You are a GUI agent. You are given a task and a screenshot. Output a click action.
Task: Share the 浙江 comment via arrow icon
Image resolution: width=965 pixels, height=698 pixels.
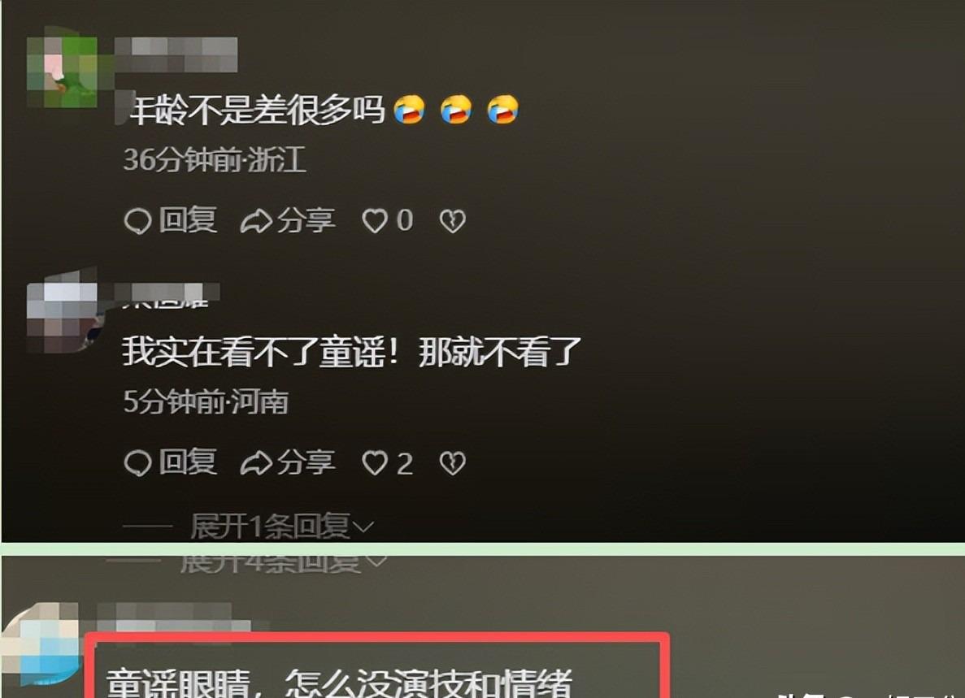(256, 221)
